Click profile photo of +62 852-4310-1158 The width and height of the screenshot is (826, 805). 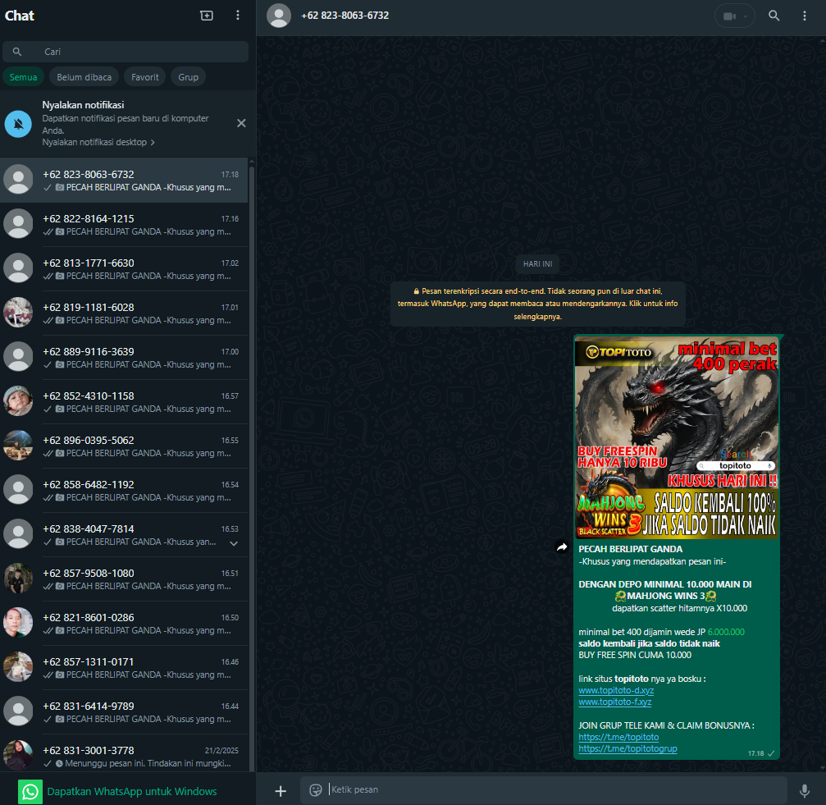(x=18, y=401)
